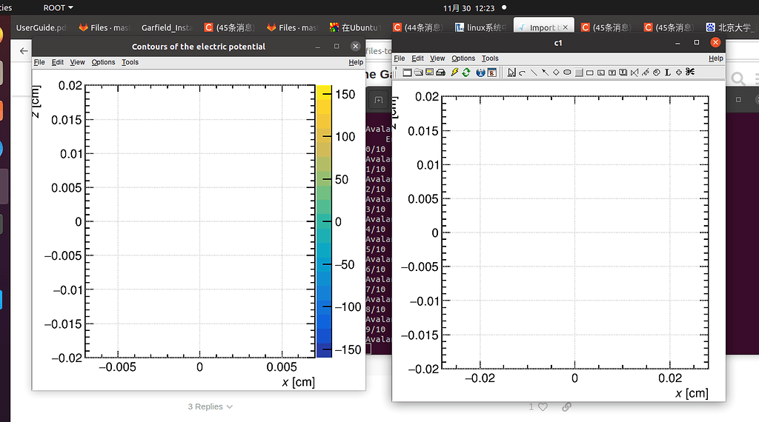Screen dimensions: 759x422
Task: Switch to the UserGuide.pdf browser tab
Action: [41, 27]
